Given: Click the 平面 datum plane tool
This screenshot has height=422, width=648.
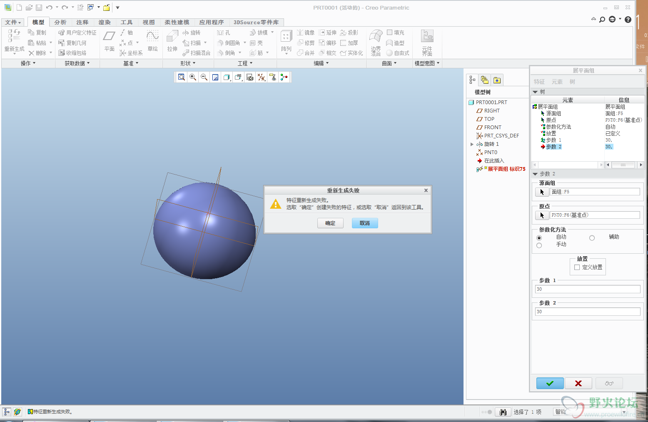Looking at the screenshot, I should tap(109, 41).
